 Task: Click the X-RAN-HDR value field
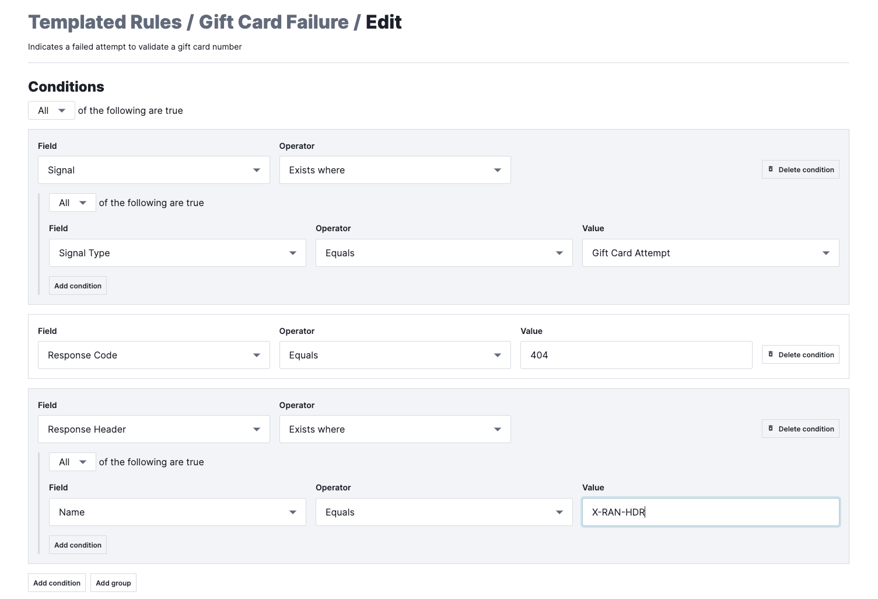[709, 512]
